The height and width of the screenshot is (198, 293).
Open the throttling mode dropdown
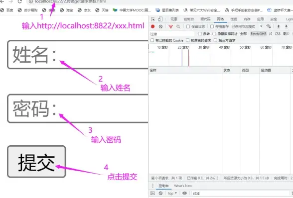coord(247,26)
